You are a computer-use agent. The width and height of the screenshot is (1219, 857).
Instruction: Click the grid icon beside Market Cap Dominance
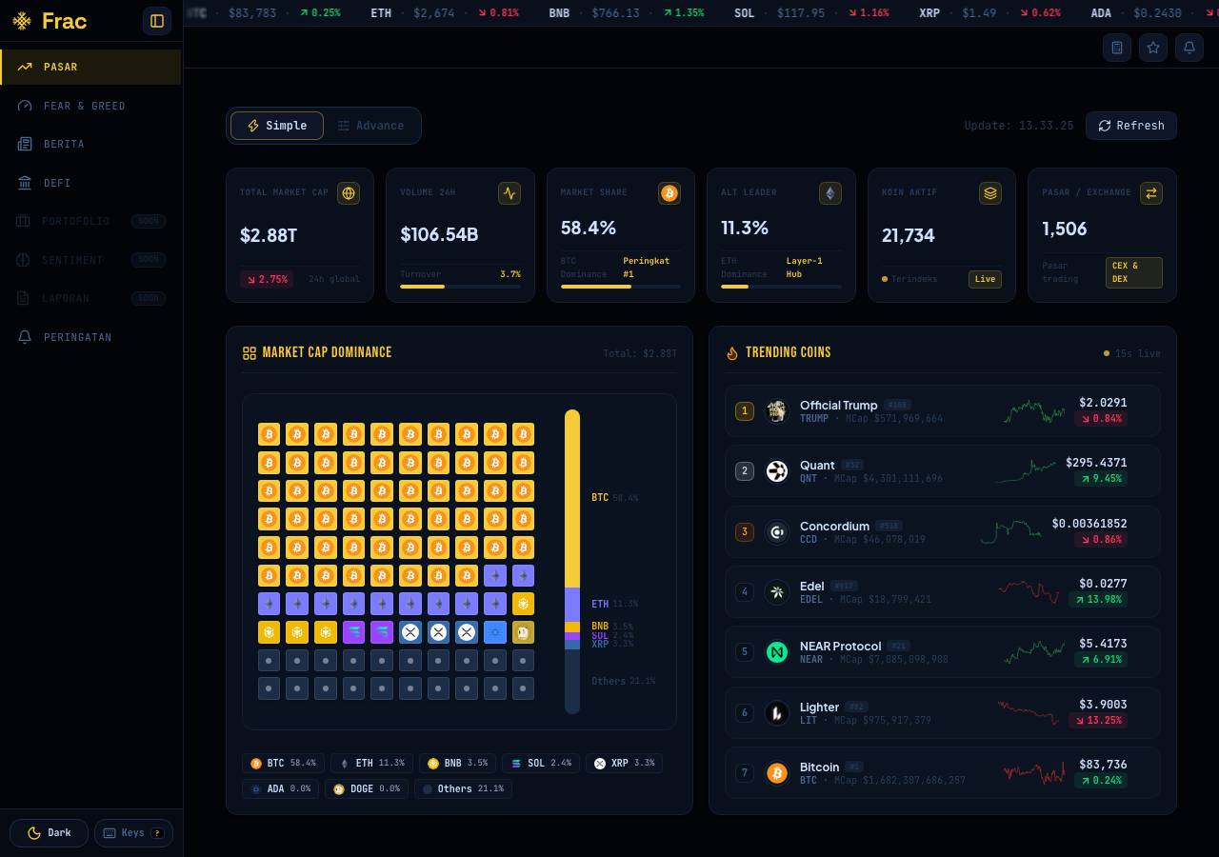click(250, 353)
